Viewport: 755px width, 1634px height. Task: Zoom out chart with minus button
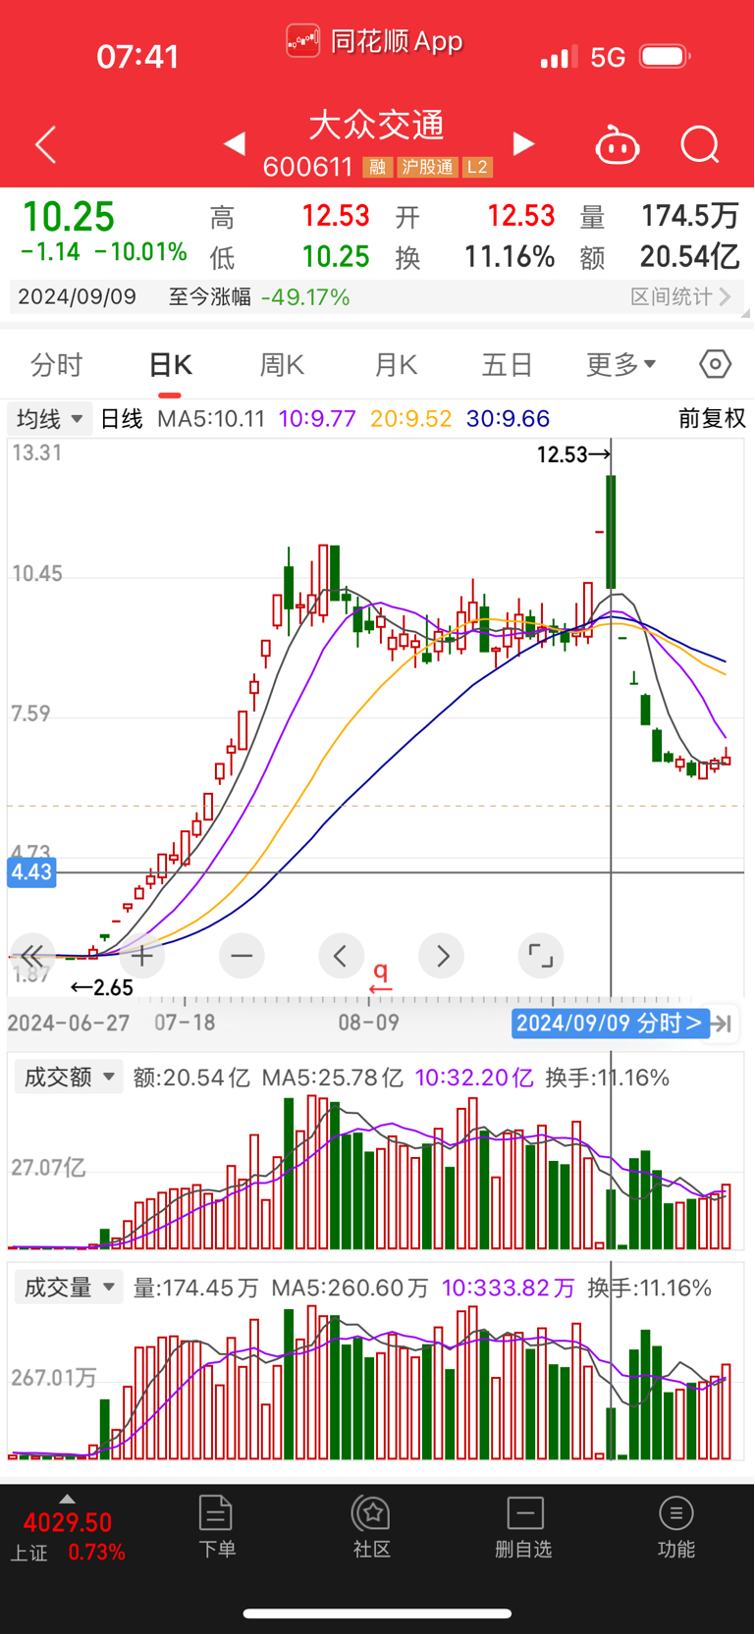pyautogui.click(x=242, y=956)
